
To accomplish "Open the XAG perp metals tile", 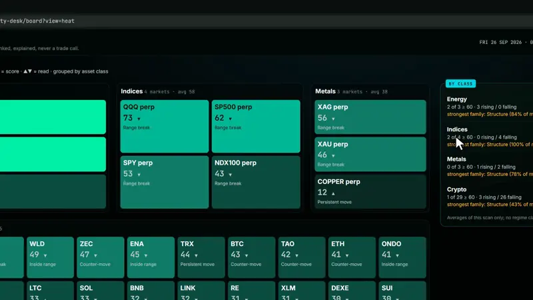I will (x=370, y=117).
